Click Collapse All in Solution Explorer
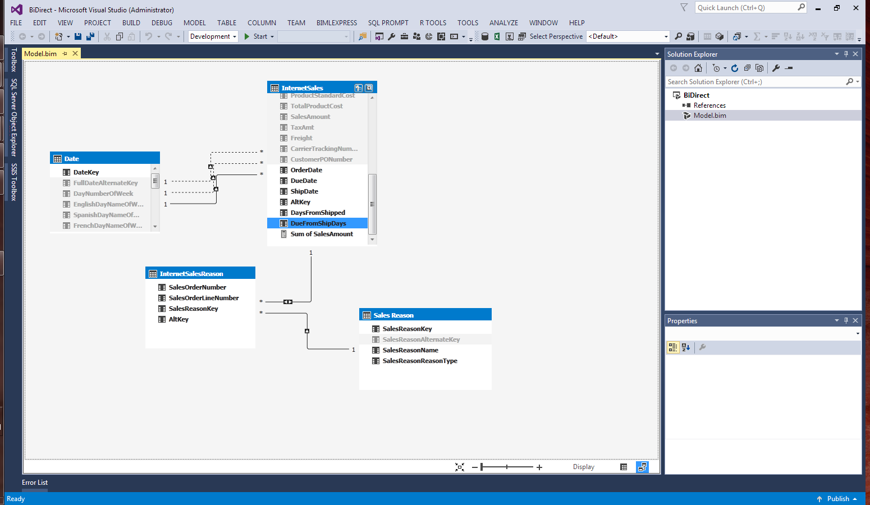Screen dimensions: 870x505 [x=747, y=68]
